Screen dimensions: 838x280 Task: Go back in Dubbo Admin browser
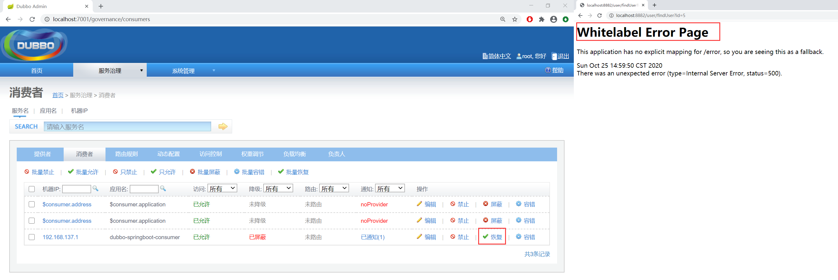(x=8, y=19)
